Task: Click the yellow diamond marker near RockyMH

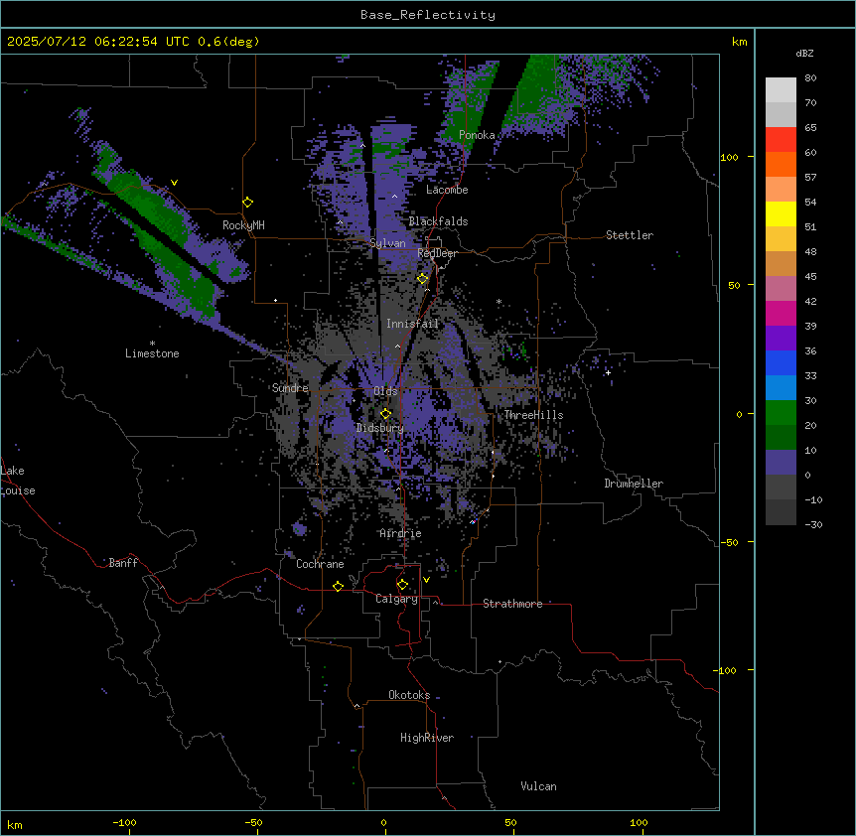Action: 248,203
